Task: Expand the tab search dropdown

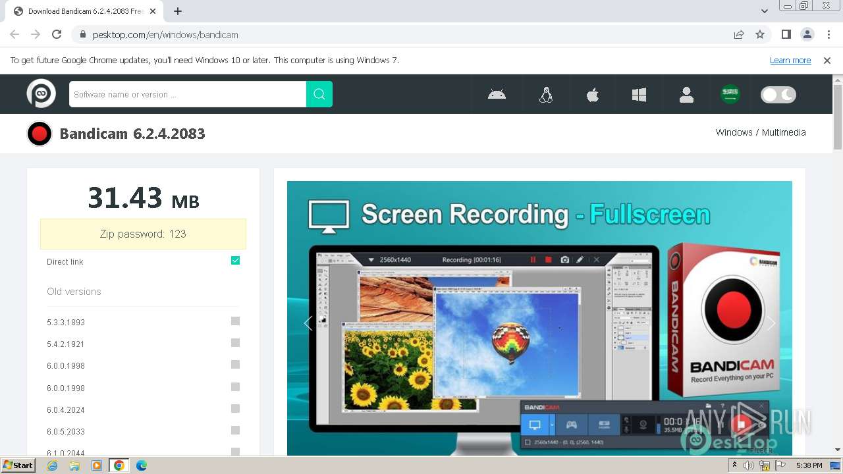Action: (764, 11)
